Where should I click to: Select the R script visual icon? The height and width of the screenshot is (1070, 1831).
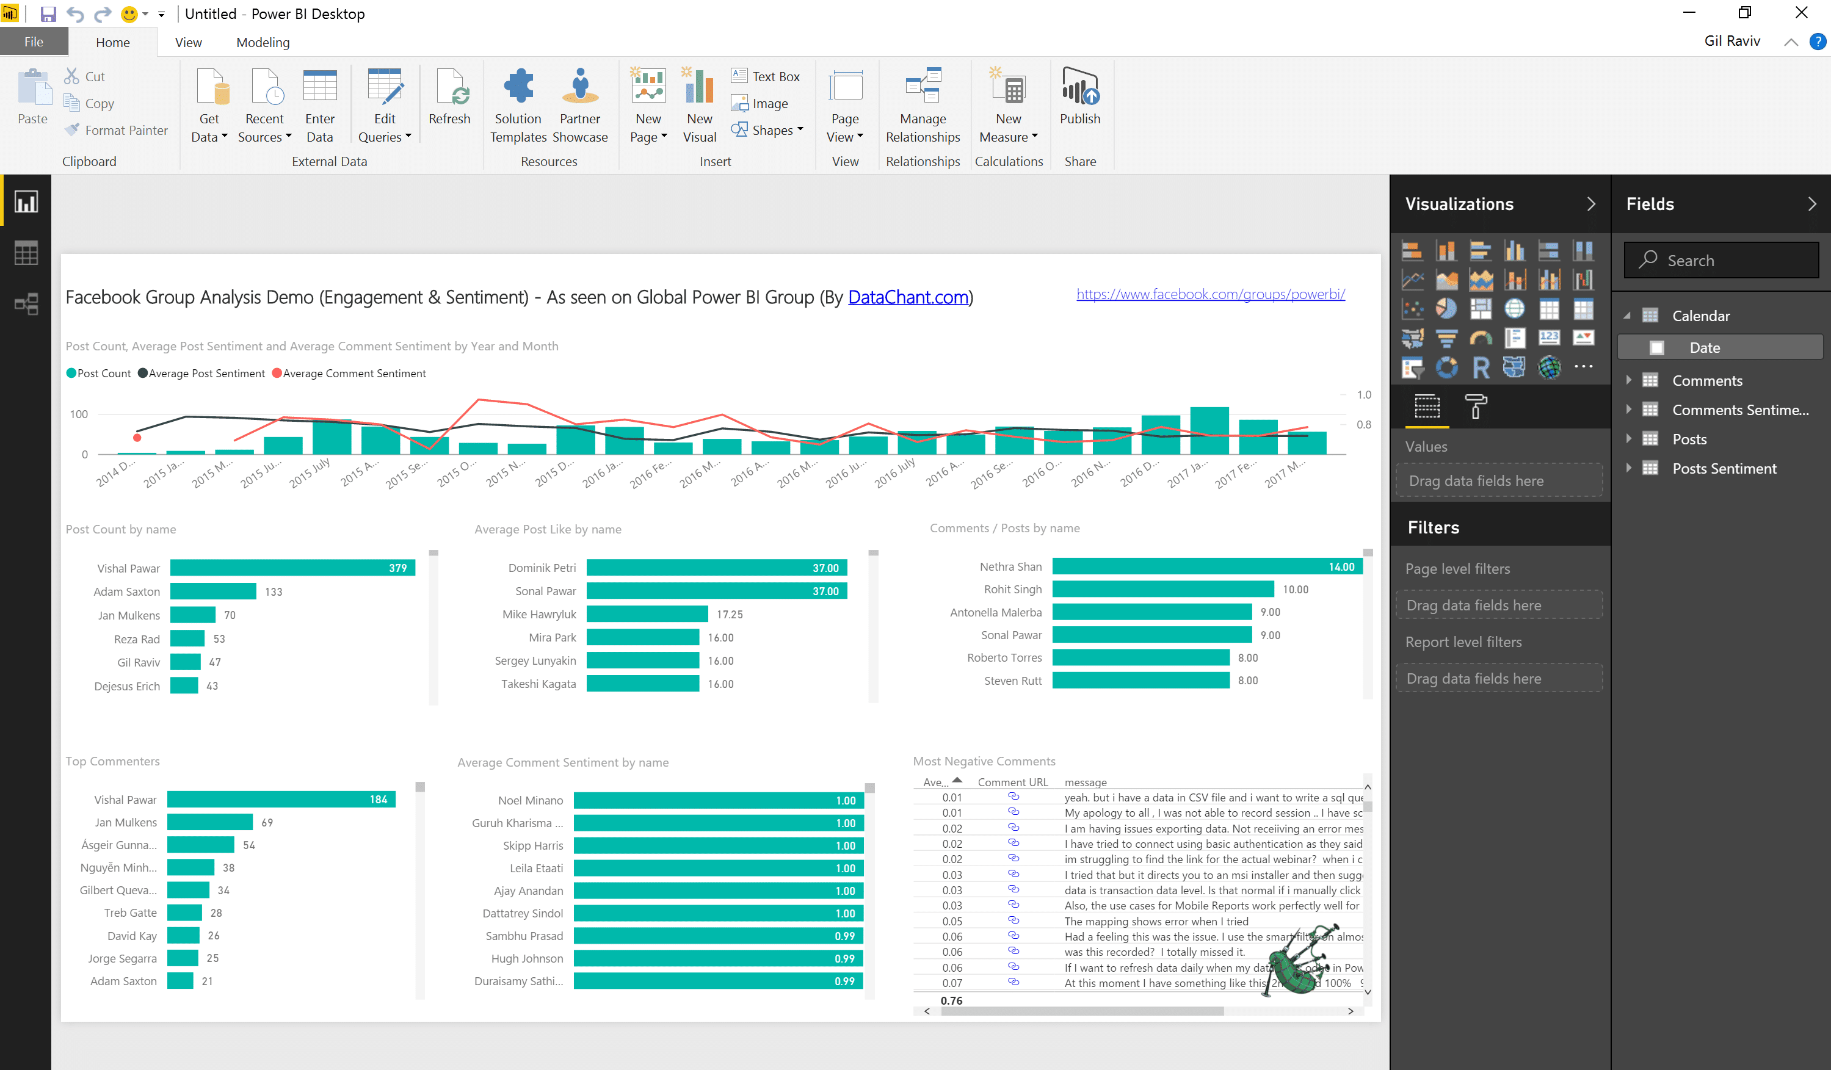click(x=1480, y=367)
